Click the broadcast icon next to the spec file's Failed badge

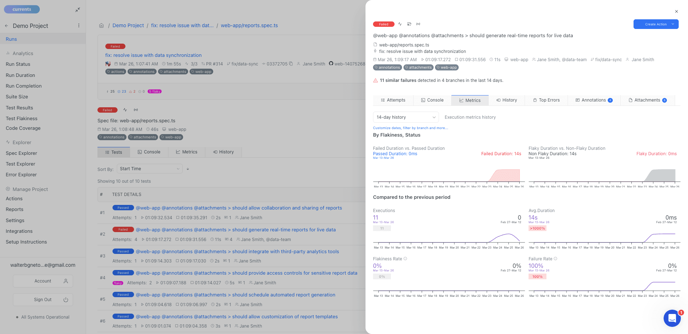click(136, 110)
